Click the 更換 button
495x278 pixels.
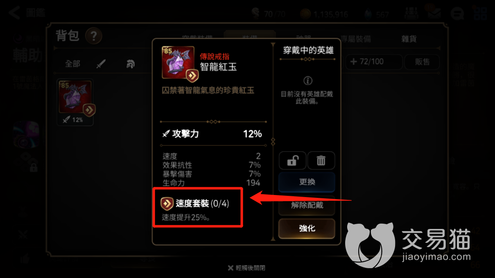(x=307, y=182)
